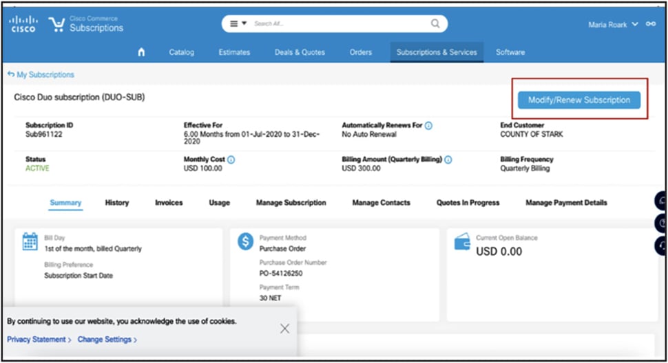Open the shopping cart Subscriptions icon
Screen dimensions: 668x363
[56, 24]
